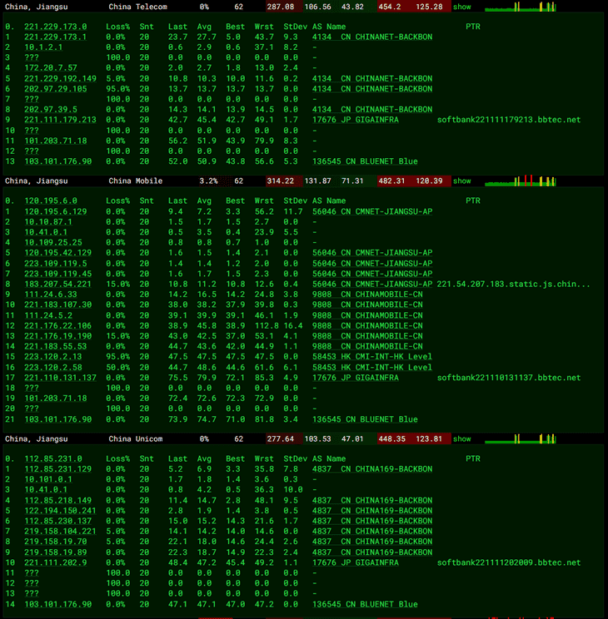Viewport: 608px width, 619px height.
Task: Click IP link 221.111.202.9
Action: [x=55, y=562]
